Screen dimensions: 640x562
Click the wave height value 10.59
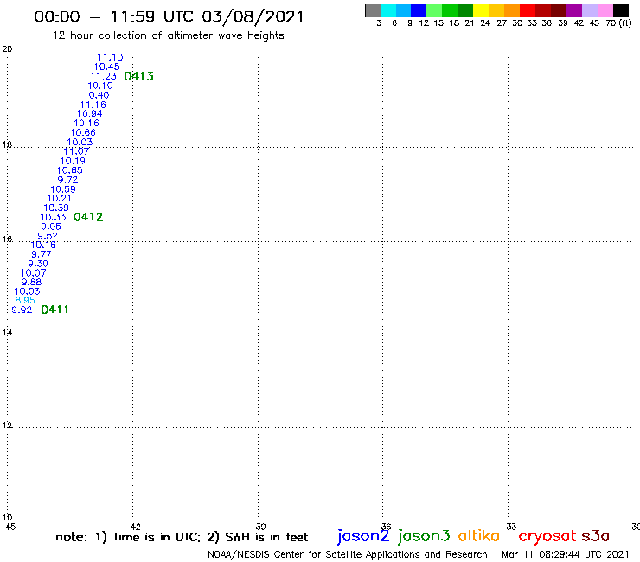(63, 189)
